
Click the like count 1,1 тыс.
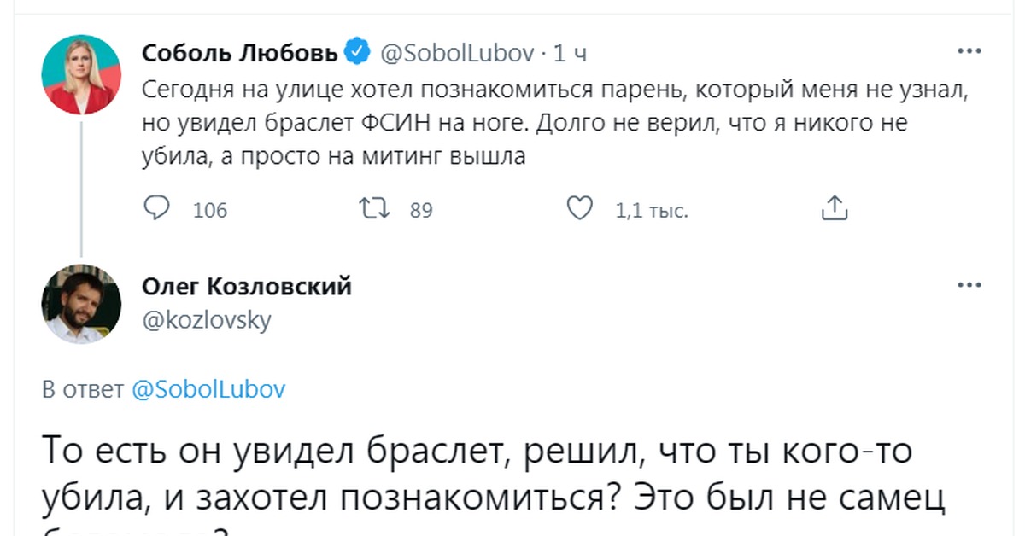click(651, 210)
